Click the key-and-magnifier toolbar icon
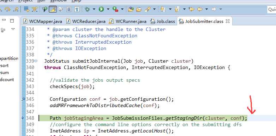Screen dimensions: 276x136 point(45,9)
